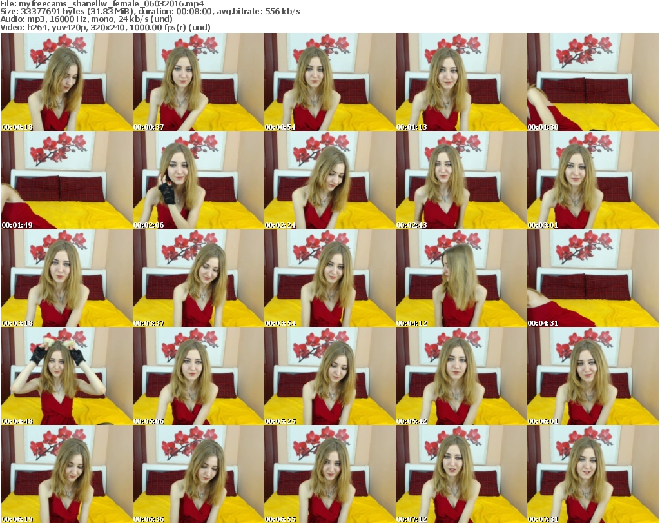Screen dimensions: 660x523
Task: Click the 00:05:42 timestamp label
Action: tap(411, 421)
